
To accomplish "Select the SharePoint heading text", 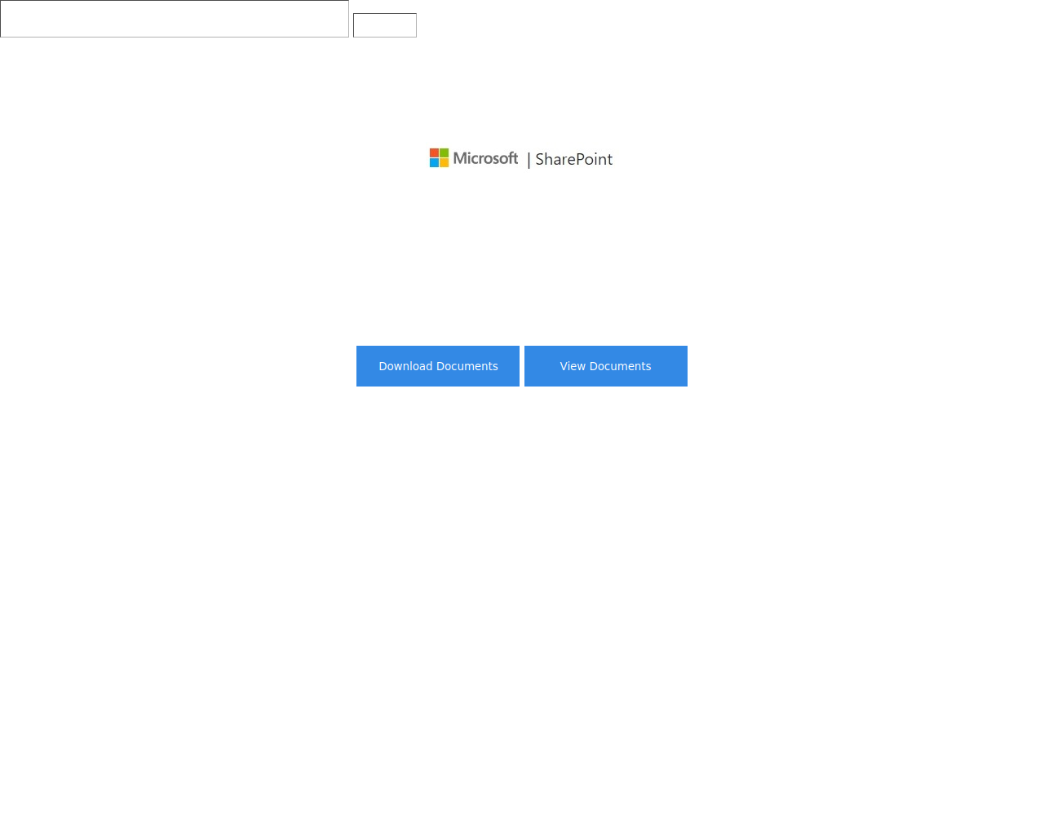I will [573, 159].
